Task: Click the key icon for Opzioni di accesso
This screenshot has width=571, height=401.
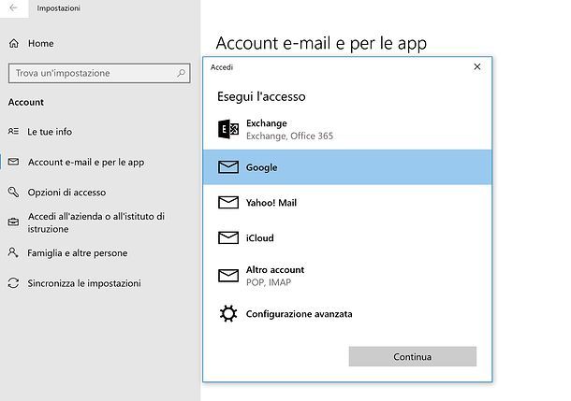Action: (13, 192)
